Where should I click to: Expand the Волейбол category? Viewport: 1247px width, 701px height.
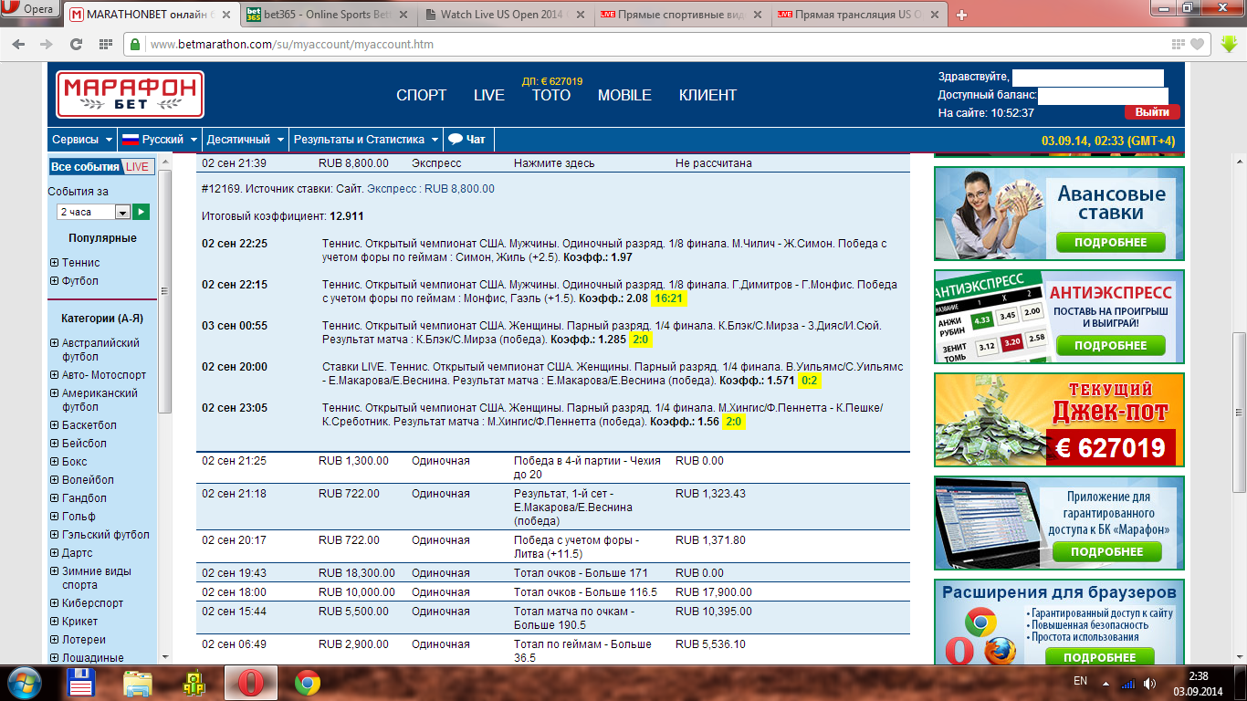[55, 480]
